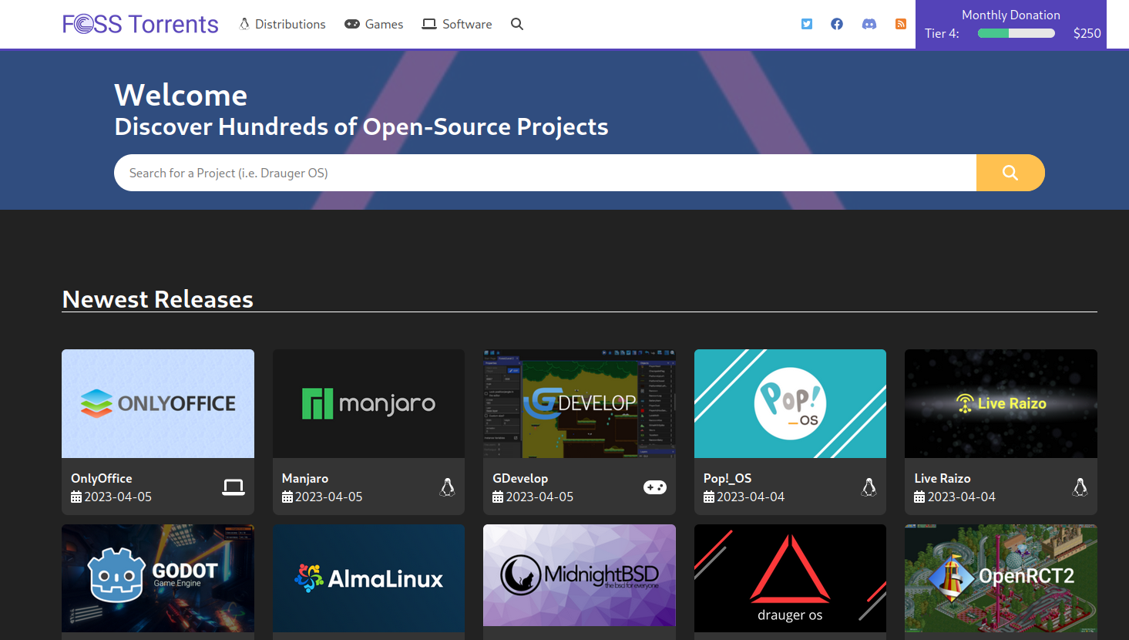Open the Distributions menu
This screenshot has width=1129, height=640.
pos(282,24)
